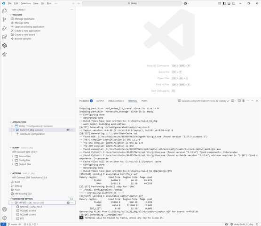Open the Extensions view
Image resolution: width=261 pixels, height=226 pixels.
[5, 37]
